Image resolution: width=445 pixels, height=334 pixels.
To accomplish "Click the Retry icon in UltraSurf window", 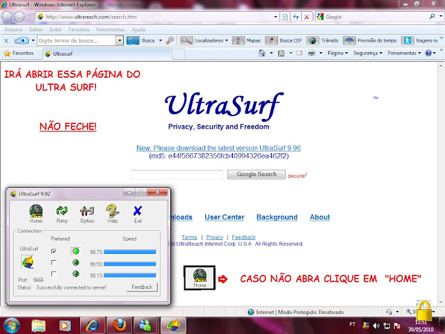I will [62, 211].
